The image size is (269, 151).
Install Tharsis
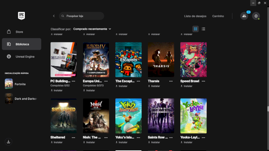pyautogui.click(x=154, y=86)
